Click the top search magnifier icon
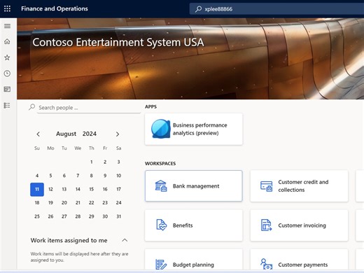Image resolution: width=364 pixels, height=273 pixels. 198,9
